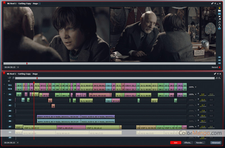
Task: Adjust the A1 level slider showing 0.0
Action: pos(202,94)
